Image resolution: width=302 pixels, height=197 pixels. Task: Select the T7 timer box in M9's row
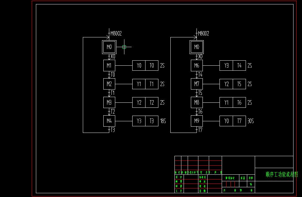[239, 121]
